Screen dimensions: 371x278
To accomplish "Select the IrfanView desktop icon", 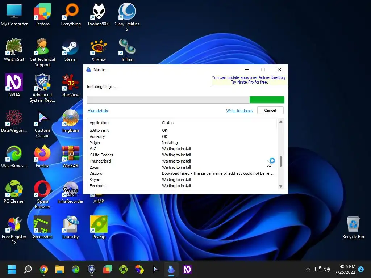I will 71,85.
